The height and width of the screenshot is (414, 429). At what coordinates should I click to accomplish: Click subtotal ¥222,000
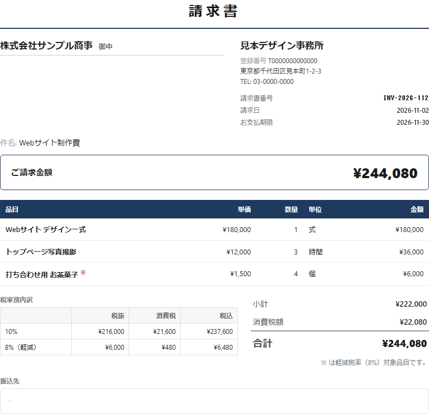pos(411,304)
